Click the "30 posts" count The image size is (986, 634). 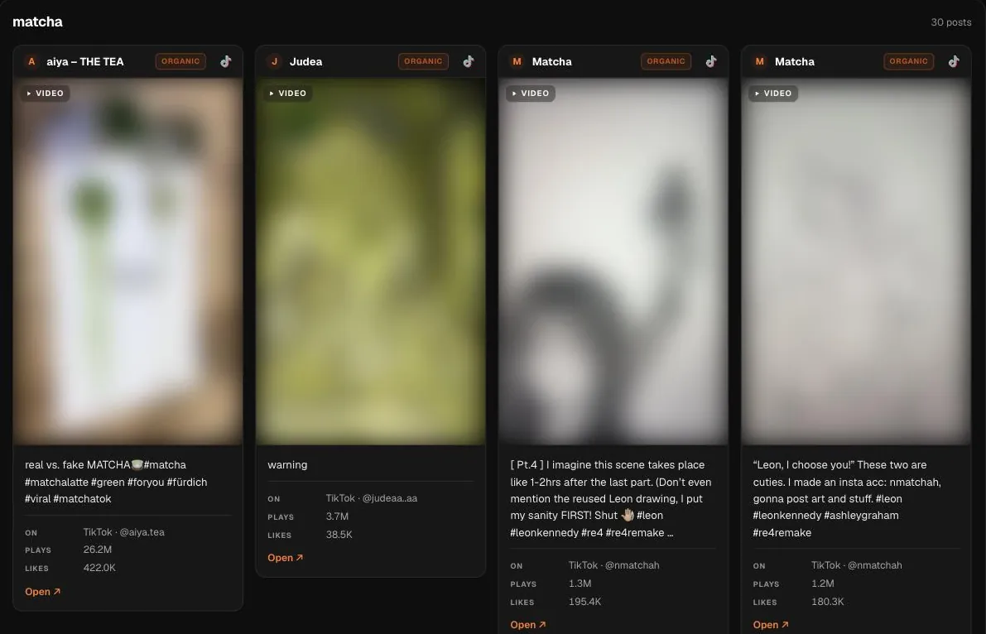[950, 22]
